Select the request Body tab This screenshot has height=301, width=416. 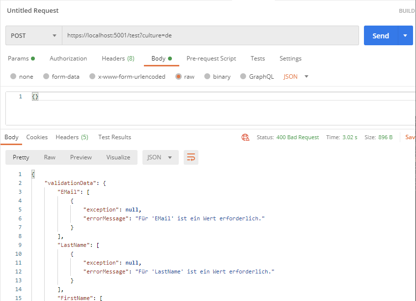162,59
